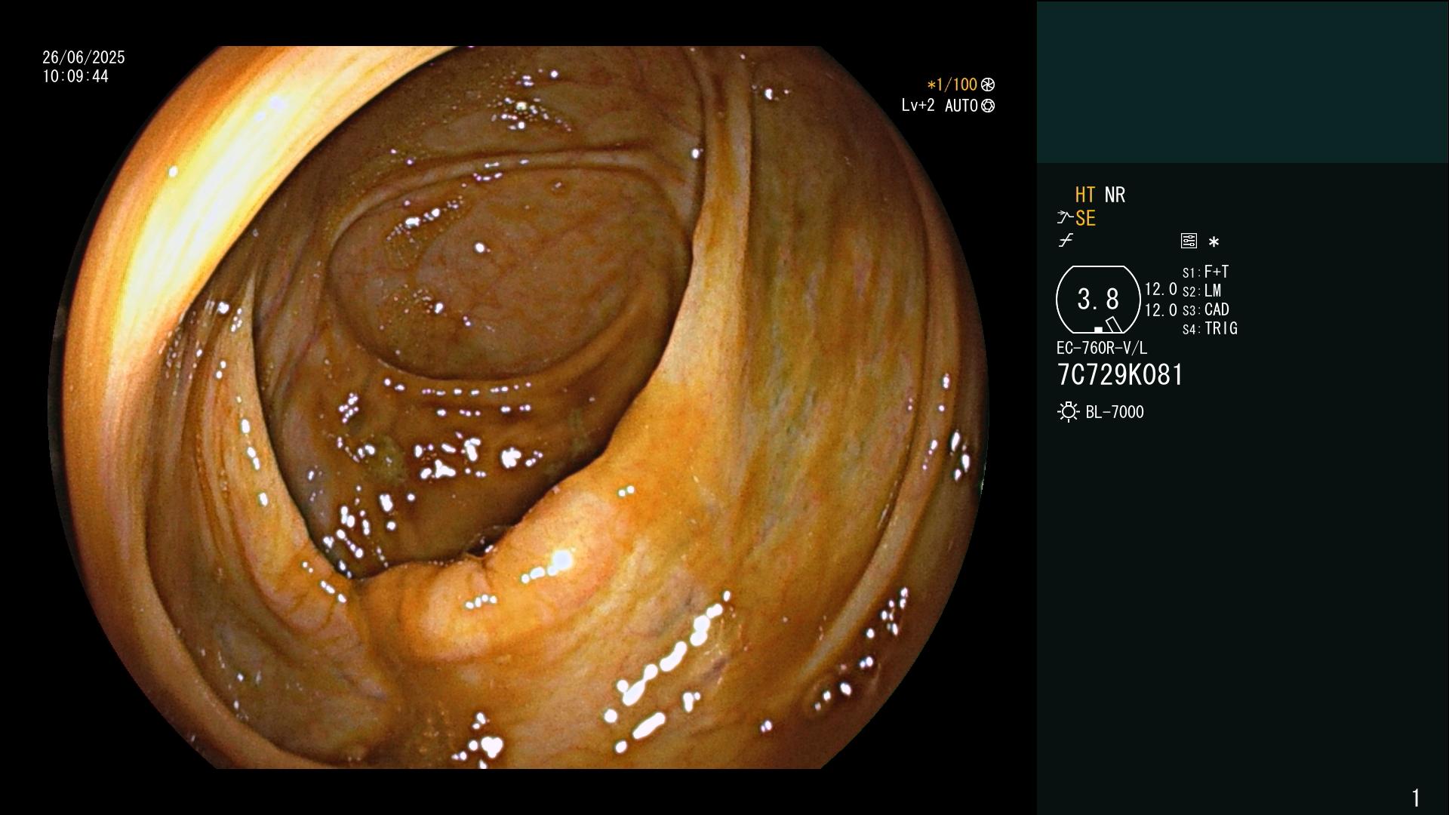Click the date 26/06/2025
1449x815 pixels.
84,57
